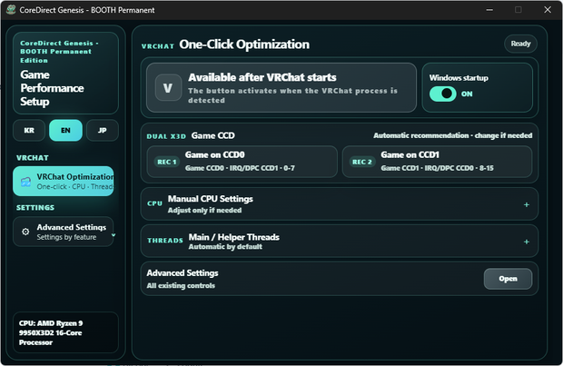Click the One-Click Optimization heading
Viewport: 563px width, 366px height.
[244, 45]
